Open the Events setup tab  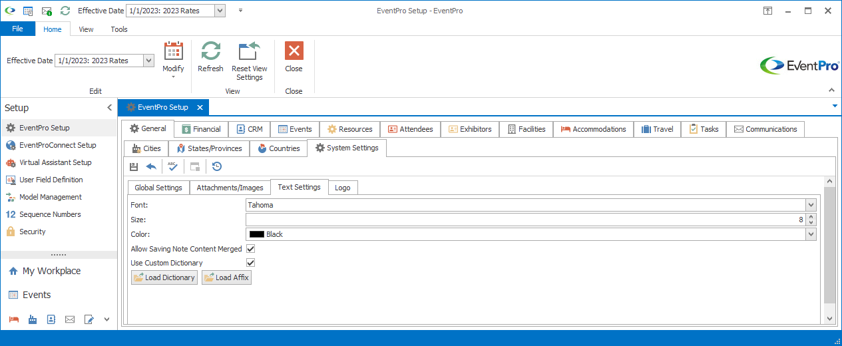click(295, 129)
